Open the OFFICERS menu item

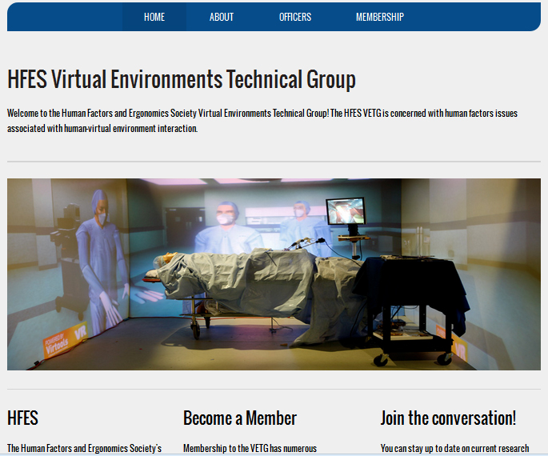tap(295, 17)
